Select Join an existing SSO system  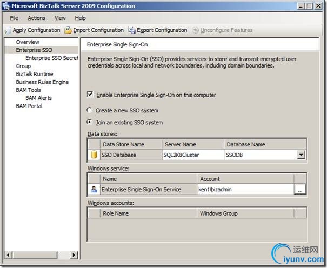(90, 122)
